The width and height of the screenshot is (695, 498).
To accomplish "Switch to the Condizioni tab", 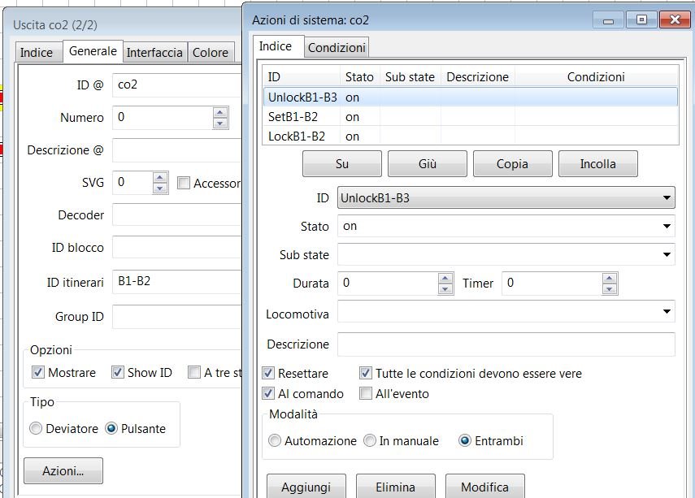I will (x=337, y=48).
